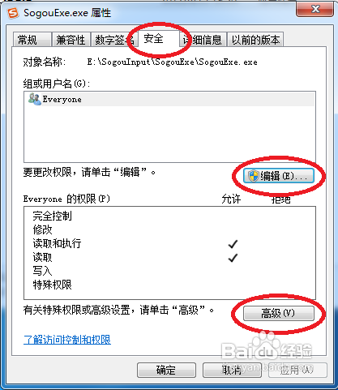The width and height of the screenshot is (338, 390).
Task: Click the Sogou icon in title bar
Action: pyautogui.click(x=13, y=13)
